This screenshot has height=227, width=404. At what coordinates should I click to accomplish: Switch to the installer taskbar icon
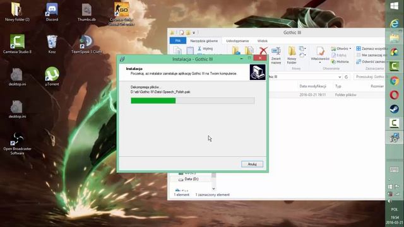(394, 137)
